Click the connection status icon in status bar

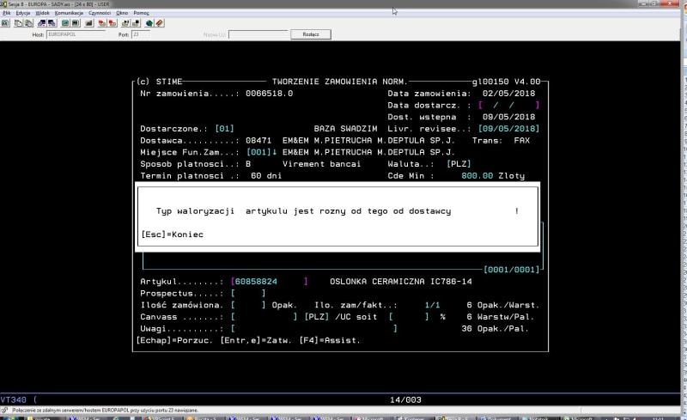tap(5, 411)
